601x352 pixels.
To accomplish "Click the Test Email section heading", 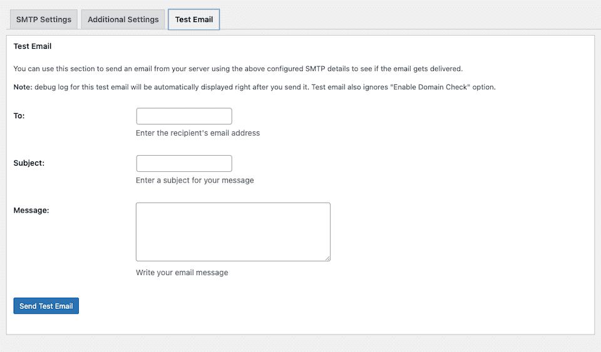I will pos(33,46).
